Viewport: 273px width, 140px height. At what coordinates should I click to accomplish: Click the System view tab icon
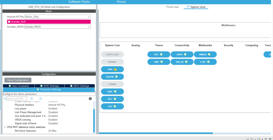188,7
